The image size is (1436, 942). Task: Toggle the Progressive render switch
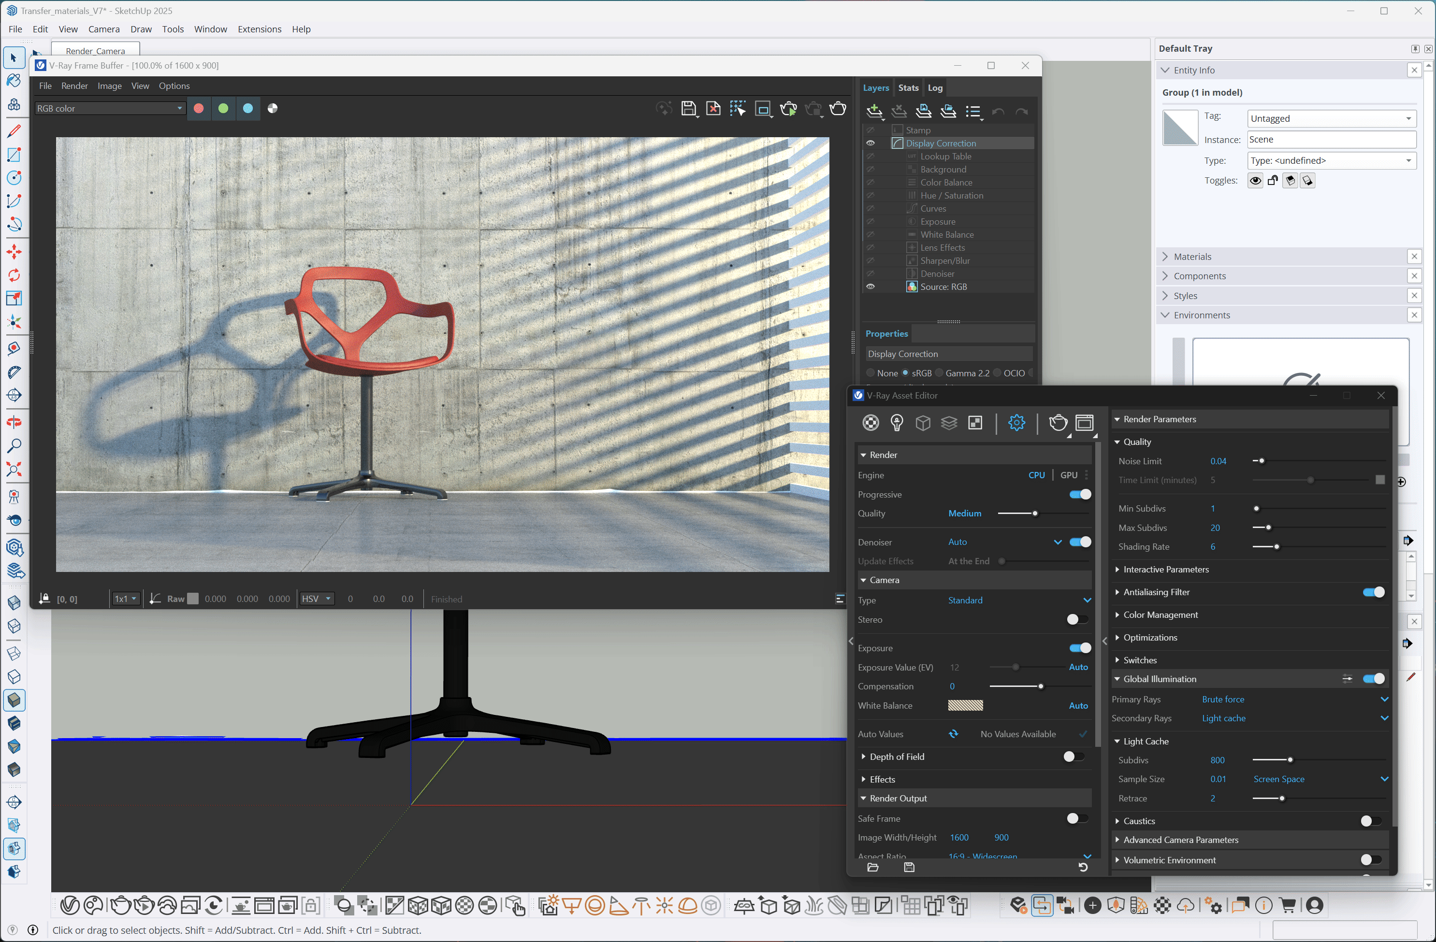1079,495
